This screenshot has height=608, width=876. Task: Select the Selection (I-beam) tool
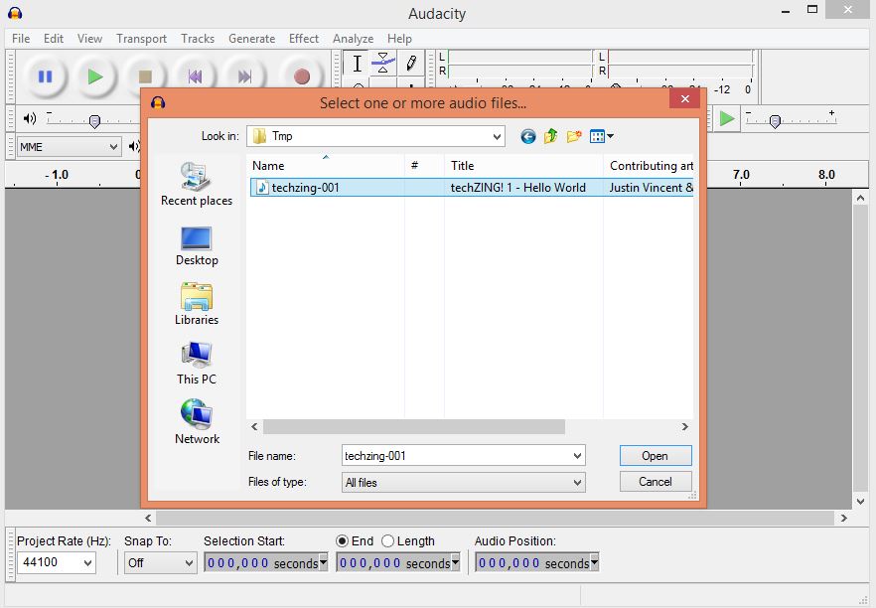click(x=357, y=63)
